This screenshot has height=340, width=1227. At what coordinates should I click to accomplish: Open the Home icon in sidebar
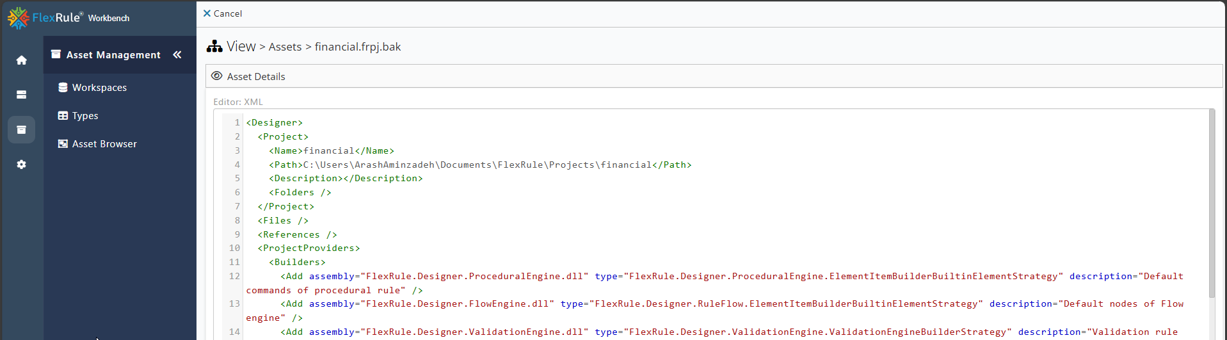click(x=21, y=60)
